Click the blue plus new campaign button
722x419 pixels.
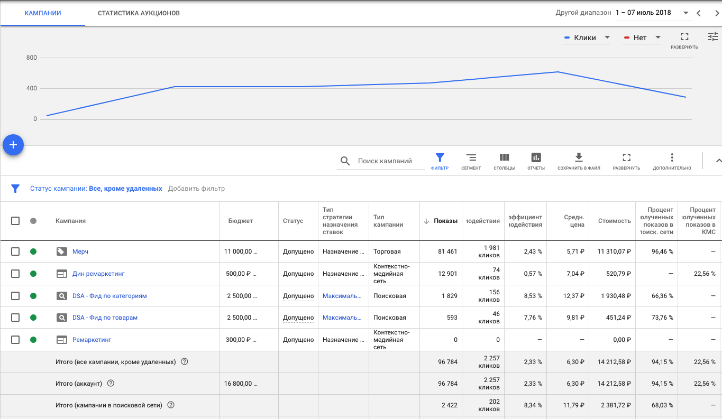pyautogui.click(x=13, y=145)
